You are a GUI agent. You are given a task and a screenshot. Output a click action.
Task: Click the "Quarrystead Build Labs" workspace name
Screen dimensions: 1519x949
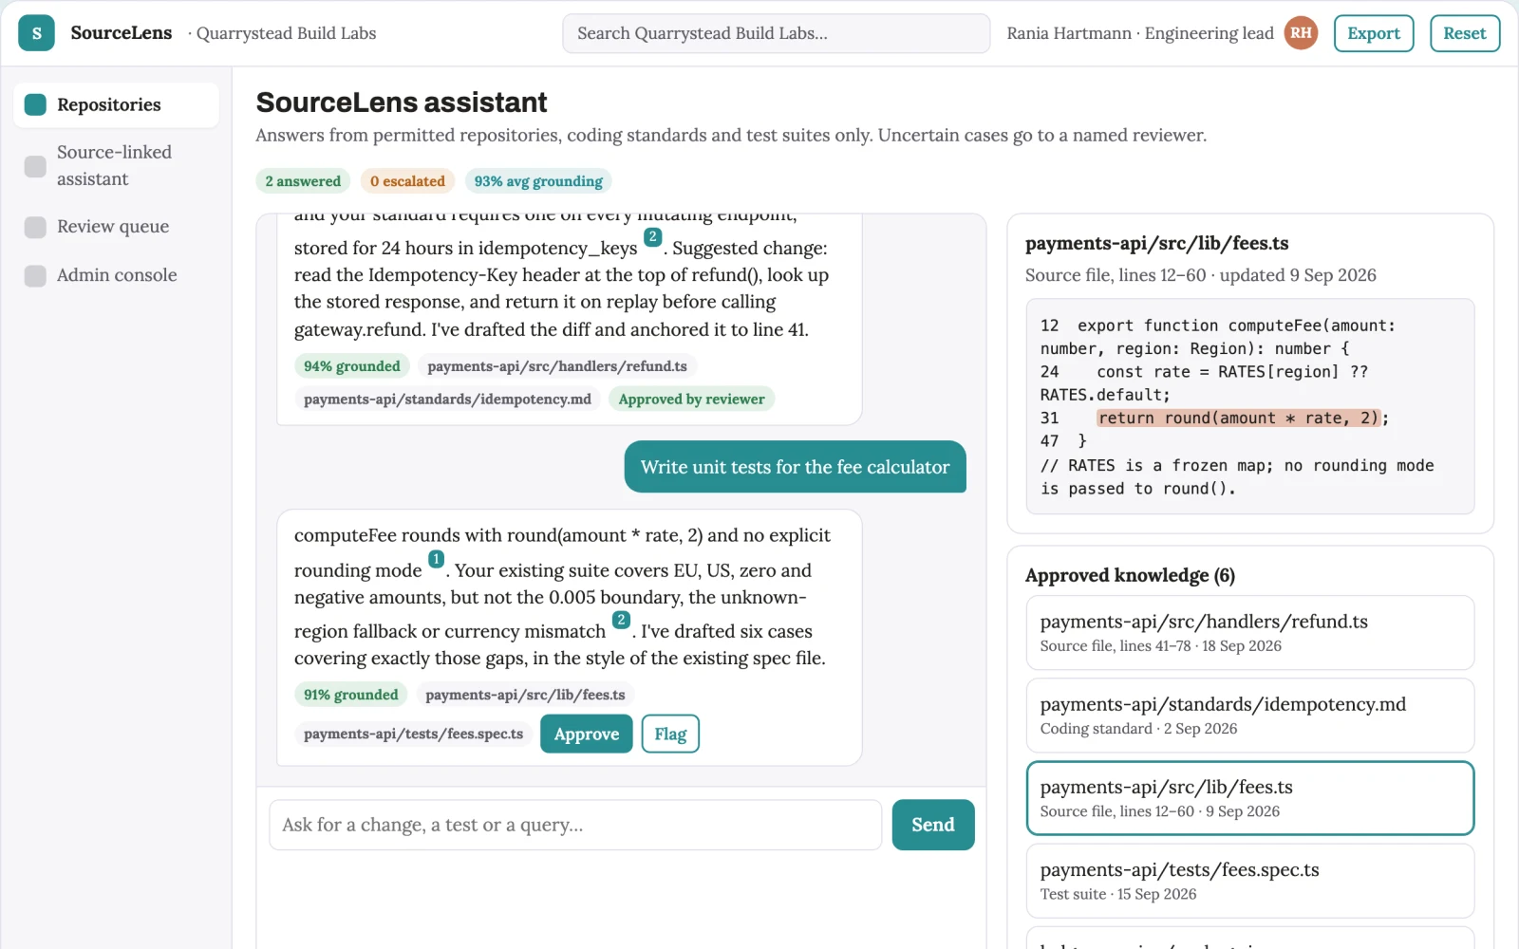pos(287,33)
